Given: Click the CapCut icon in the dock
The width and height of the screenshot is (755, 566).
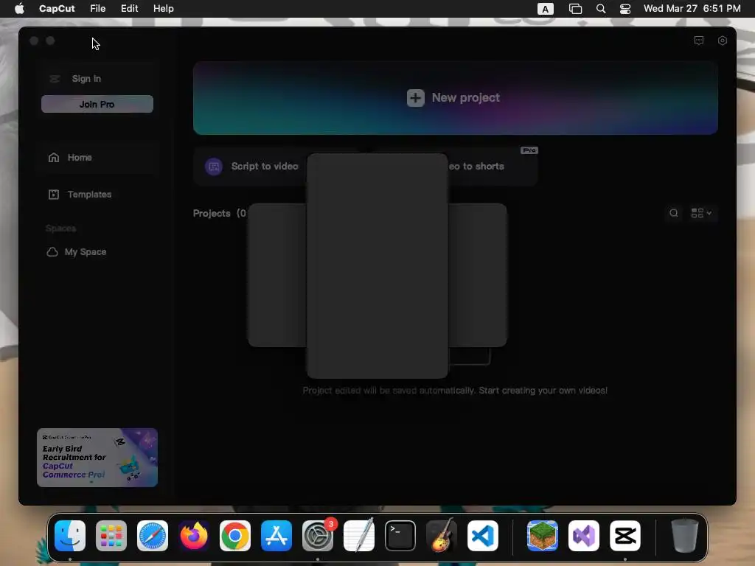Looking at the screenshot, I should [625, 536].
